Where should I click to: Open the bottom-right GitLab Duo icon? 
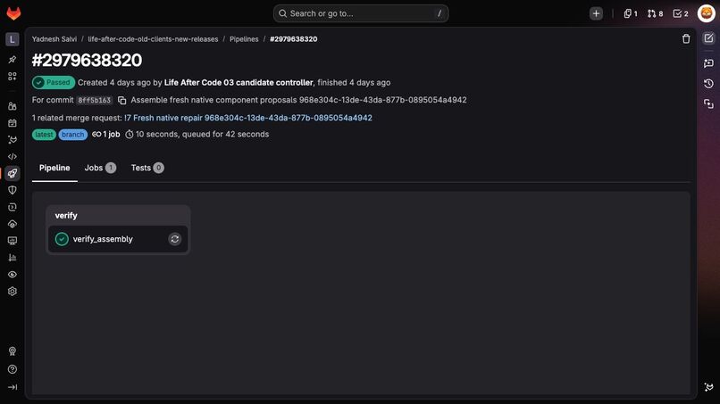click(x=708, y=387)
